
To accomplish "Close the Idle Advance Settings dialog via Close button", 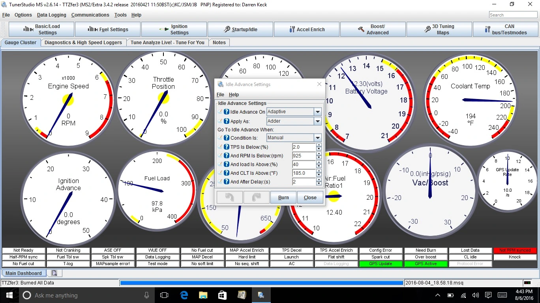I will click(x=310, y=197).
